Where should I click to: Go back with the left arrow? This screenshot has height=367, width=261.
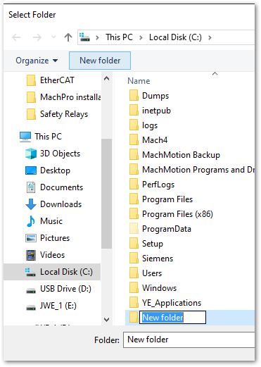point(16,37)
